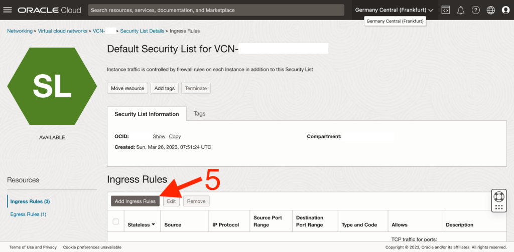The image size is (514, 252).
Task: Check the select-all rules checkbox
Action: [x=116, y=221]
